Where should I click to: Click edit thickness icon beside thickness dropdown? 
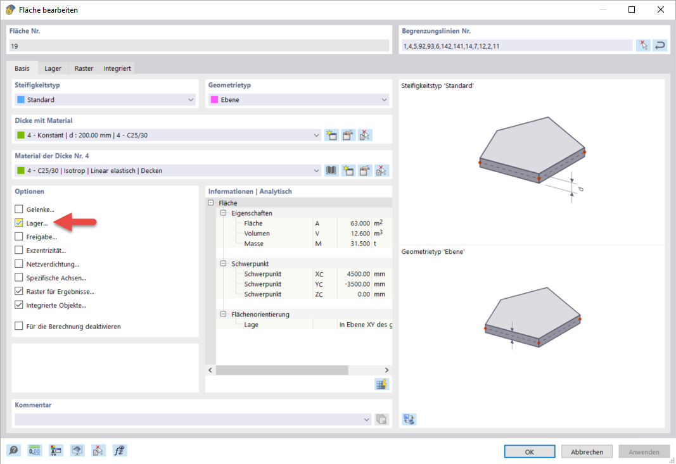pyautogui.click(x=348, y=135)
